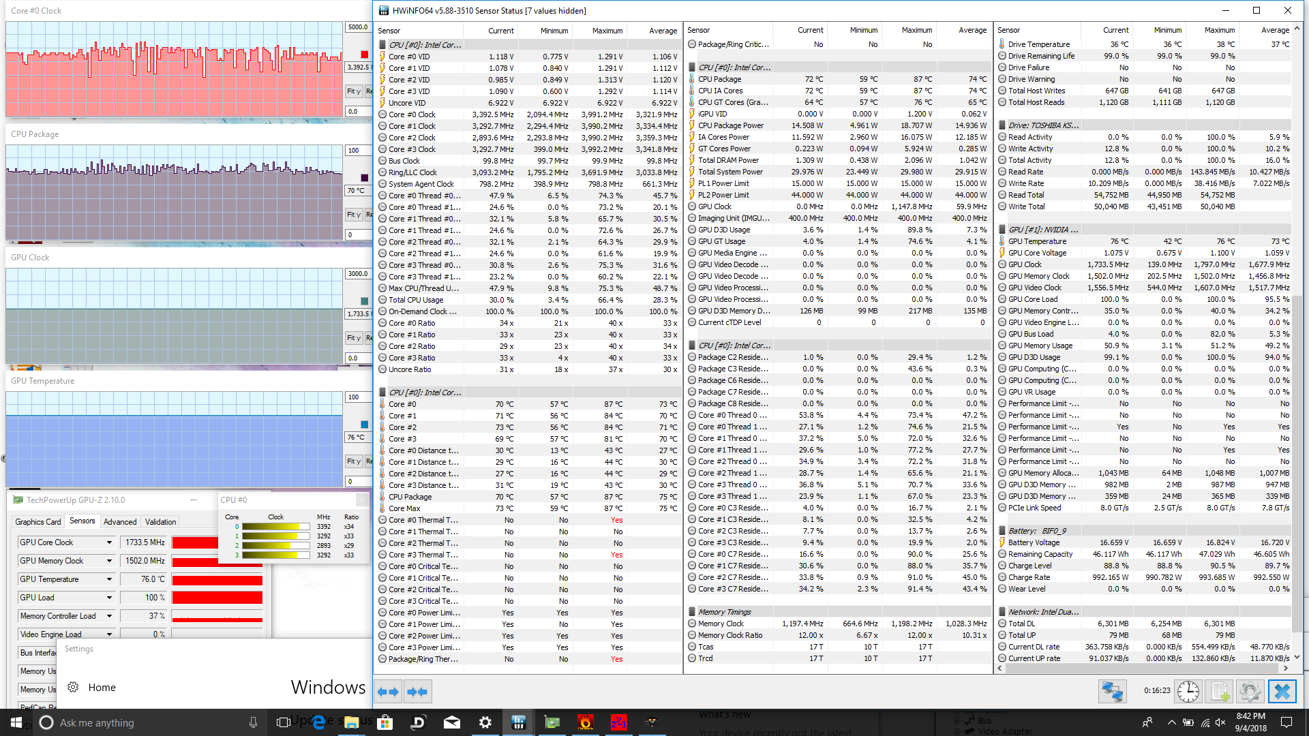This screenshot has height=736, width=1309.
Task: Open the GPU Load dropdown arrow
Action: click(x=109, y=598)
